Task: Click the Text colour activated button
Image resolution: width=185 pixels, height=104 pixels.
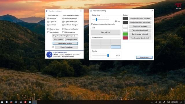Action: point(140,26)
